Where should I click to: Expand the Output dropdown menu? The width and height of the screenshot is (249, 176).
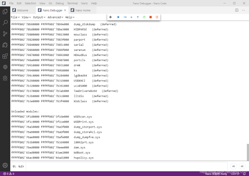tap(39, 17)
